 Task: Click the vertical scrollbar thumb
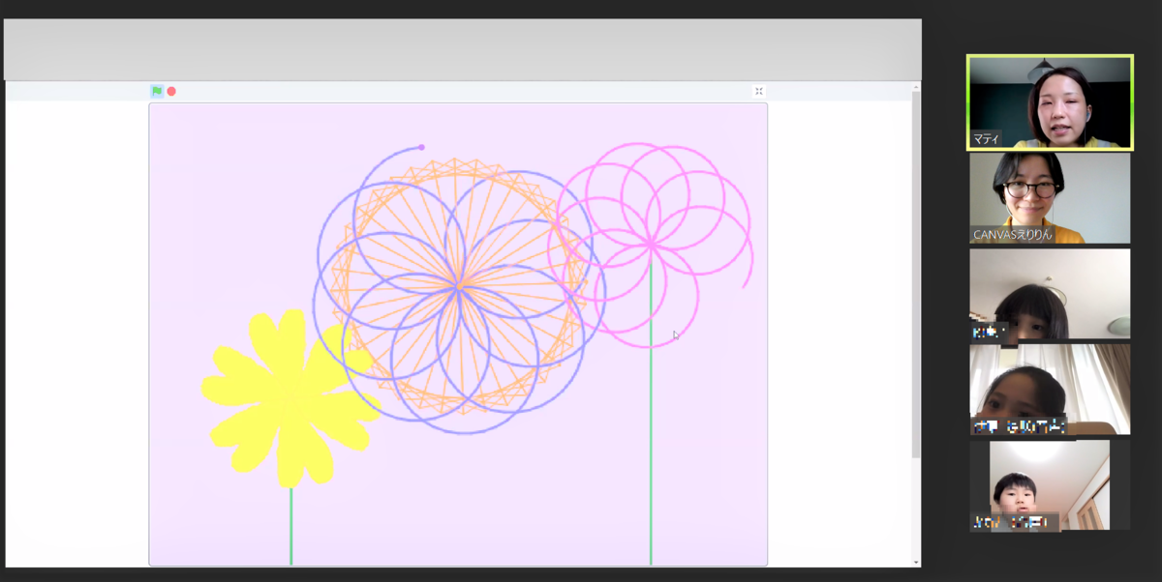pyautogui.click(x=916, y=276)
